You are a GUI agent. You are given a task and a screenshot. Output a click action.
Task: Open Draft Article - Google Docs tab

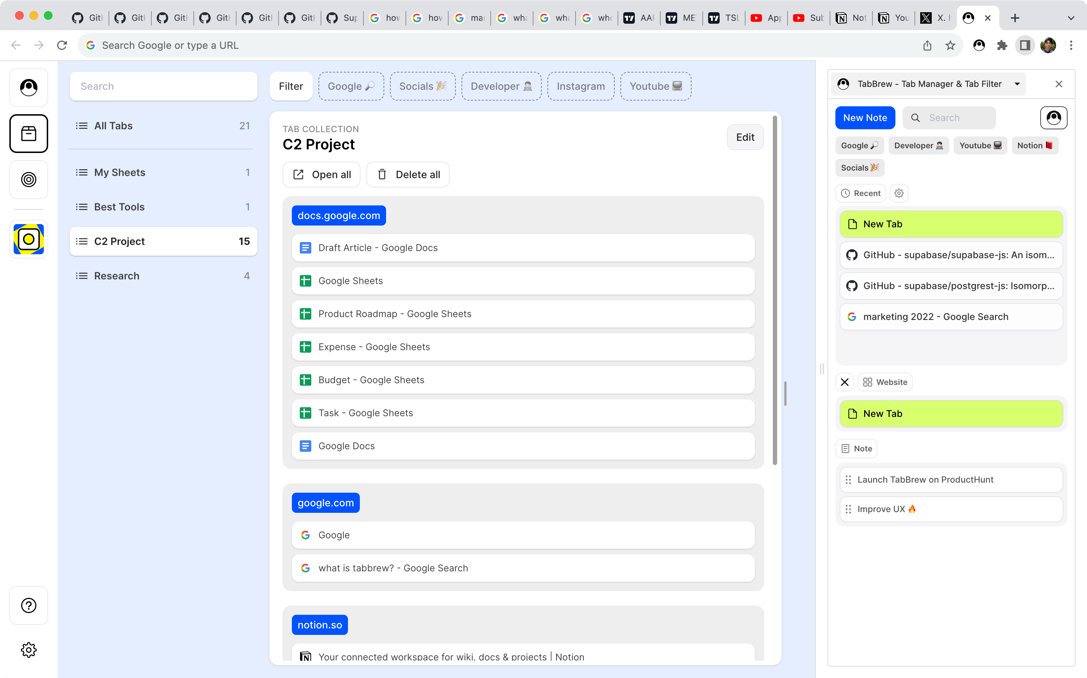[x=523, y=248]
